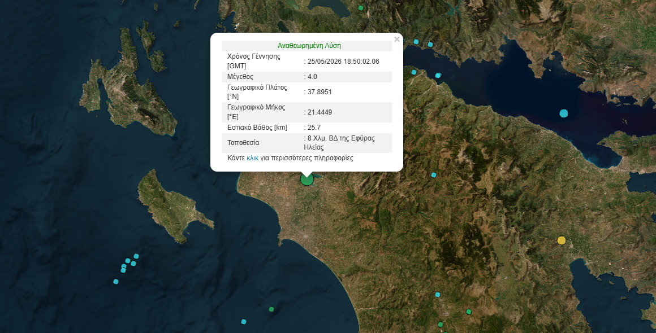Click the cyan marker above the two southern green markers
656x333 pixels.
(438, 295)
